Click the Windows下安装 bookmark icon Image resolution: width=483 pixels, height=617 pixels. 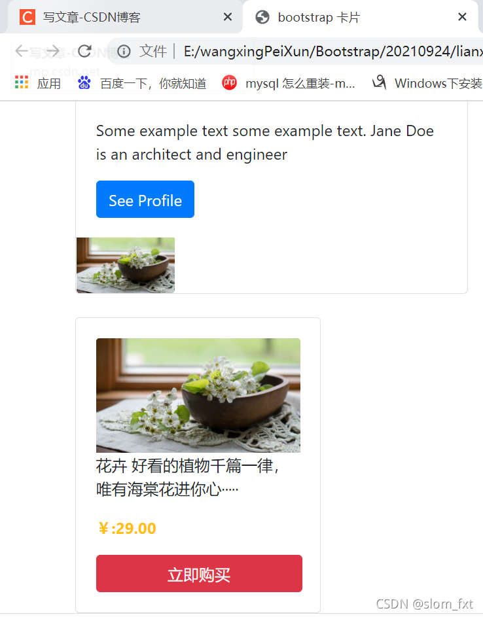(x=380, y=82)
